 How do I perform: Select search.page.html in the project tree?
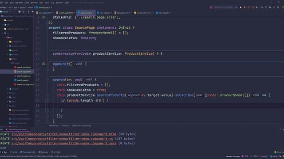click(x=23, y=72)
